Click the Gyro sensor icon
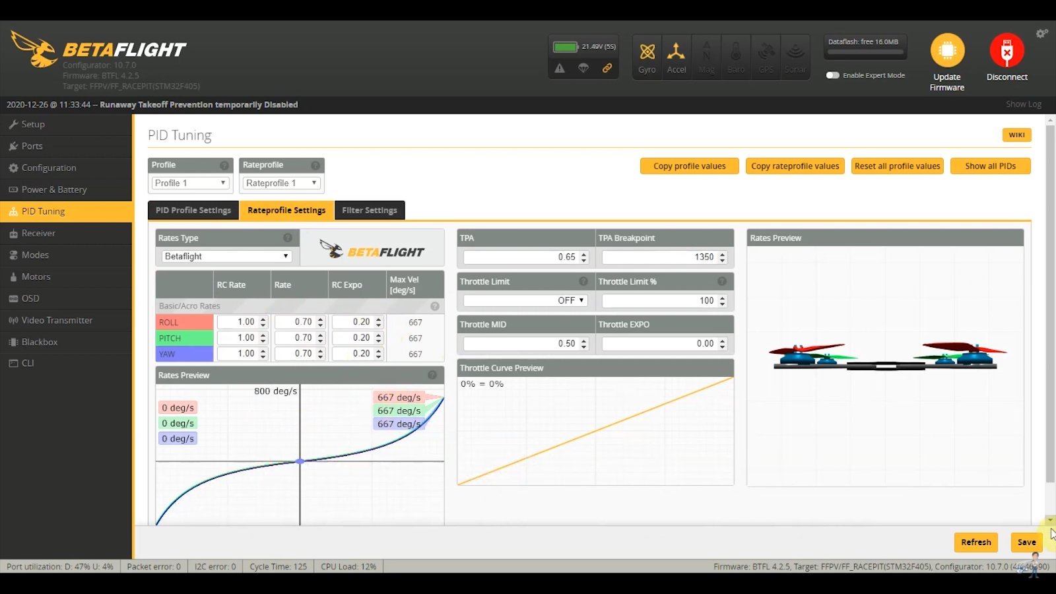The image size is (1056, 594). [647, 57]
